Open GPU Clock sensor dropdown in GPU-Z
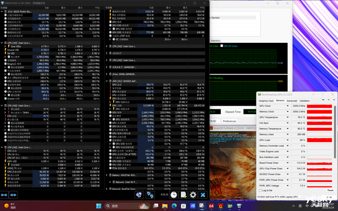Image resolution: width=338 pixels, height=211 pixels. [x=288, y=106]
